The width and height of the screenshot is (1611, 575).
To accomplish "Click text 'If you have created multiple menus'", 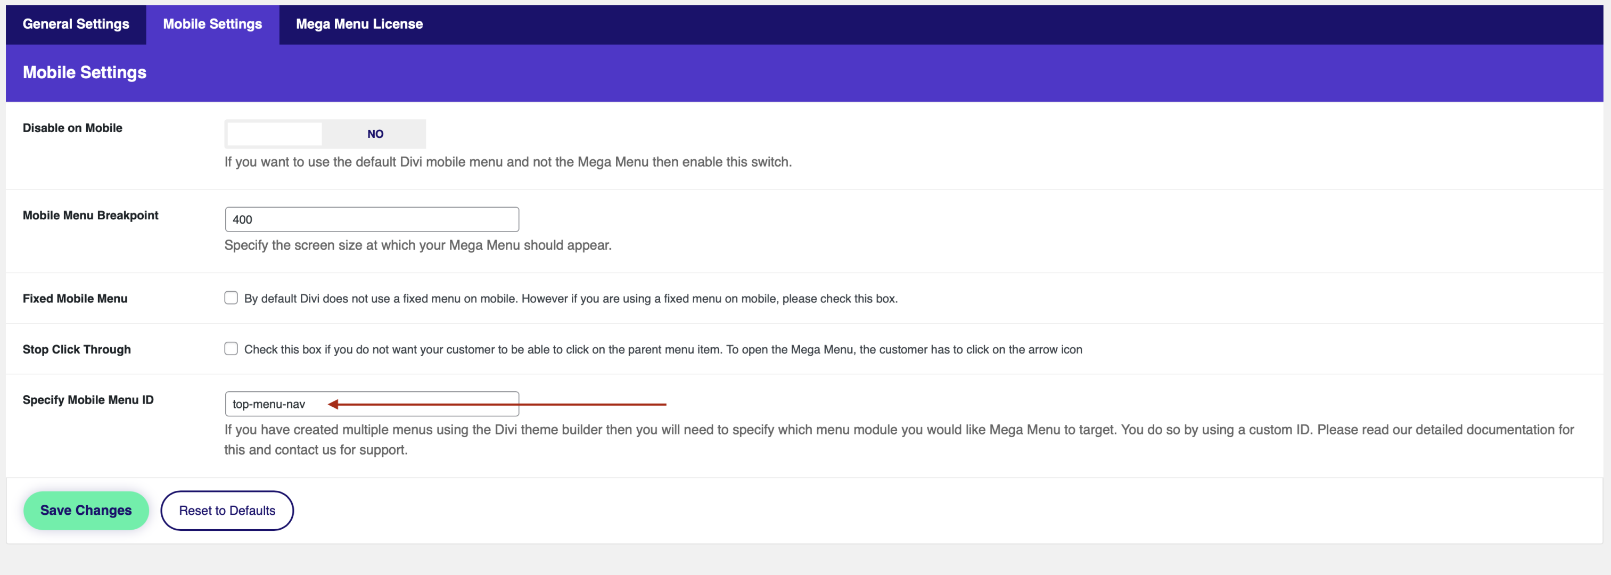I will [x=899, y=440].
